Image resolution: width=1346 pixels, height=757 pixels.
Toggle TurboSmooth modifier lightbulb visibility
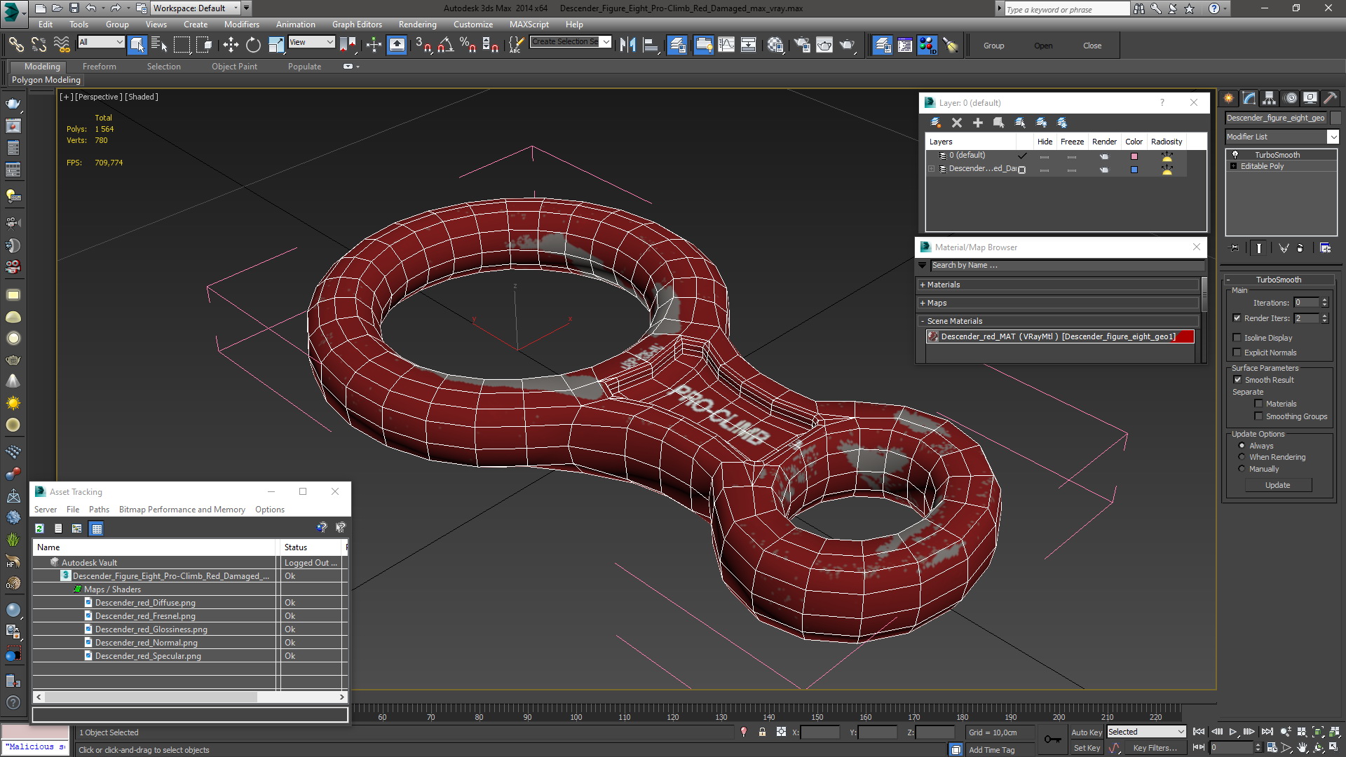pyautogui.click(x=1235, y=154)
